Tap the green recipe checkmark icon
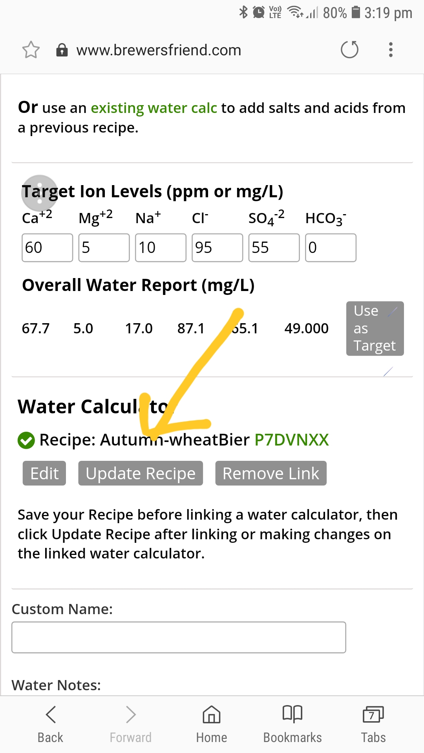 point(26,440)
